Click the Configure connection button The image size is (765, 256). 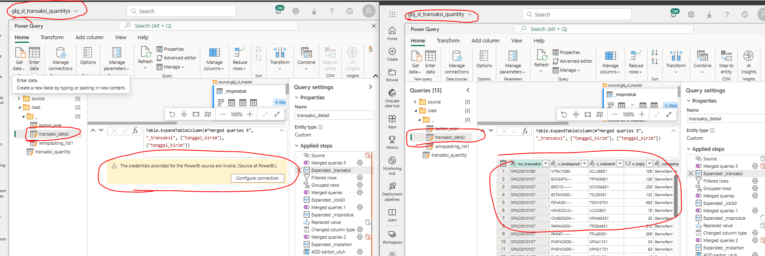point(258,178)
